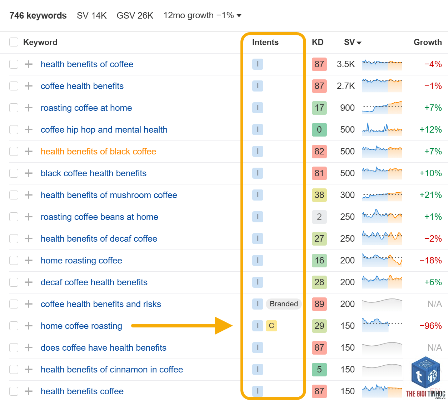Open 'does coffee have health benefits' link
Viewport: 448px width, 400px height.
[x=104, y=348]
